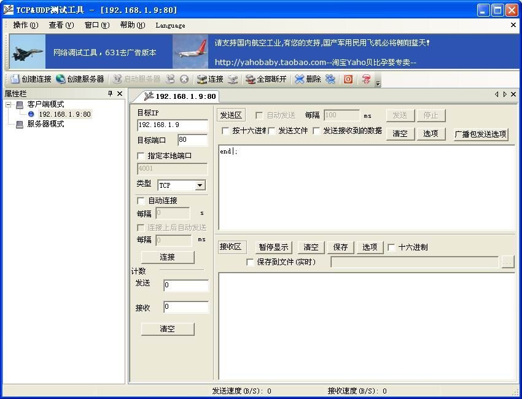Click the delete-all icon right of 删除
The height and width of the screenshot is (399, 522).
(x=330, y=79)
